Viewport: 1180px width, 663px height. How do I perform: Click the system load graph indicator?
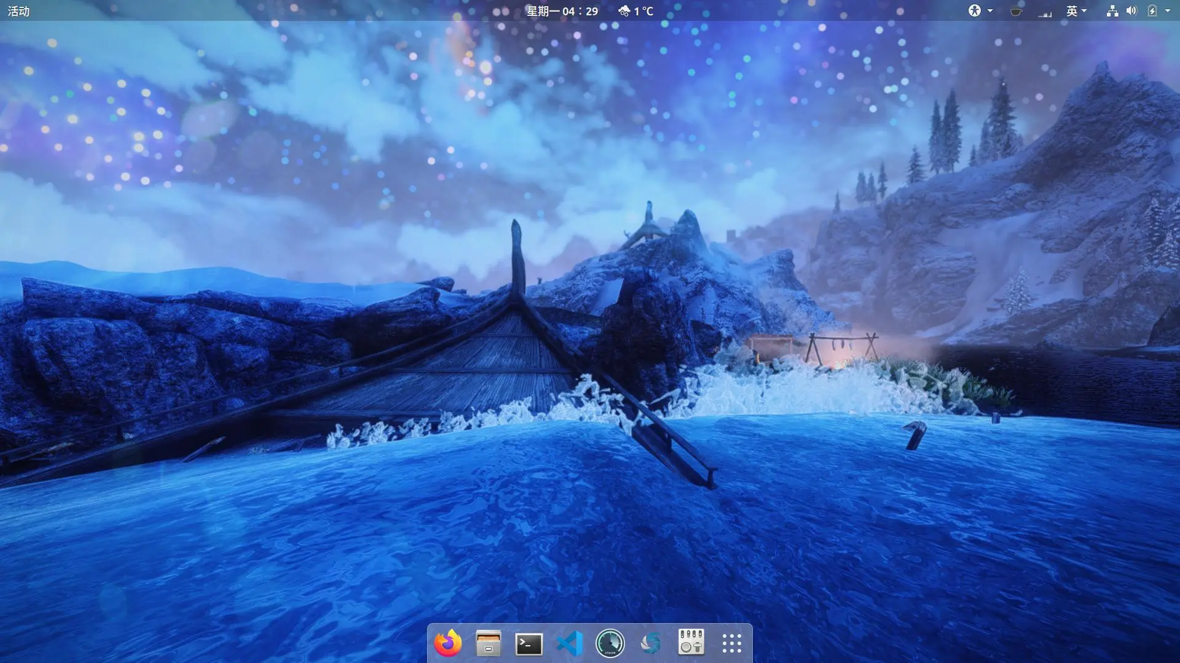[1045, 12]
